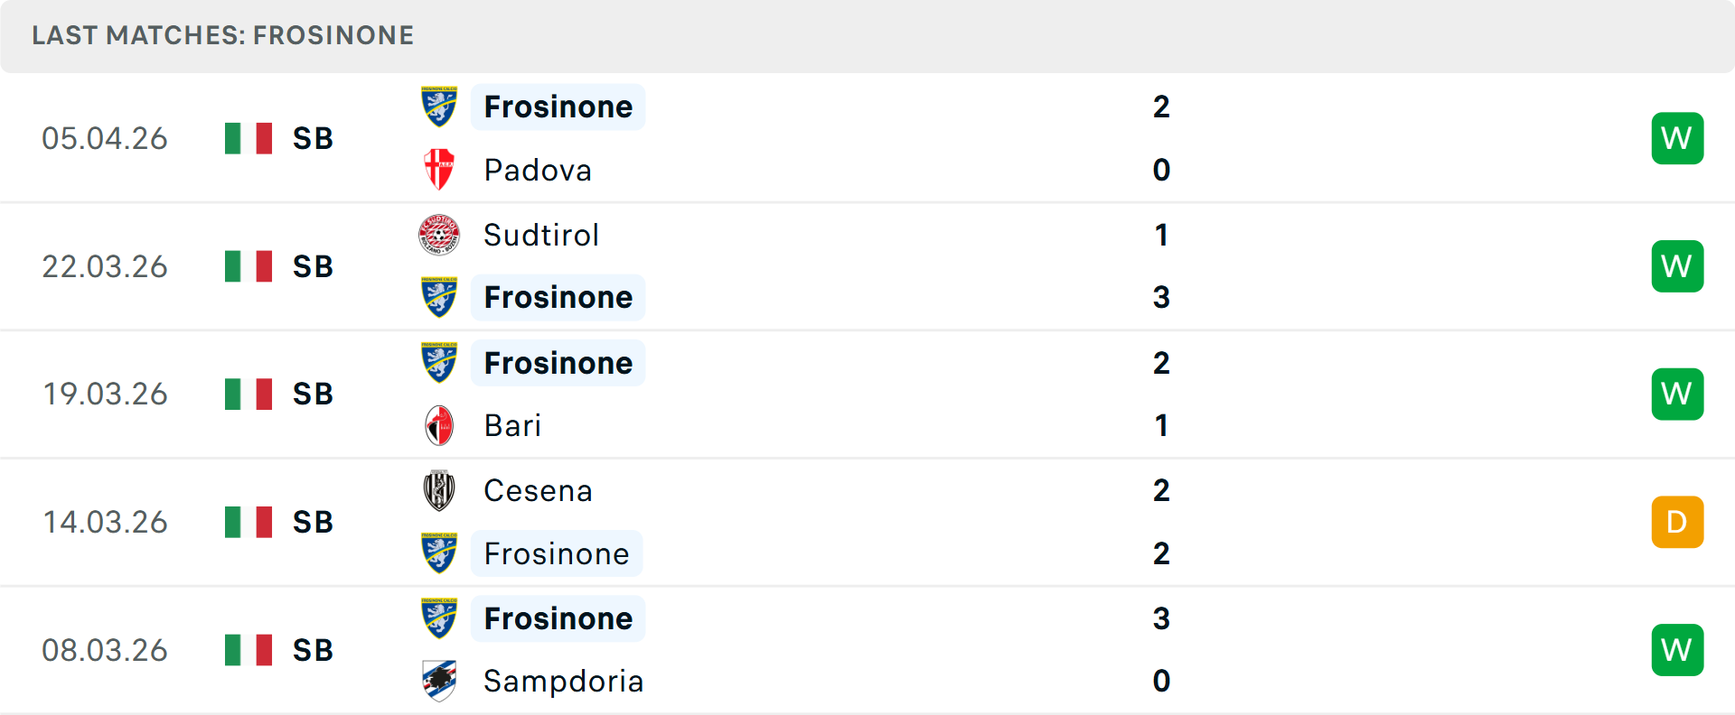Select the Padova club badge
This screenshot has width=1735, height=715.
pos(440,170)
